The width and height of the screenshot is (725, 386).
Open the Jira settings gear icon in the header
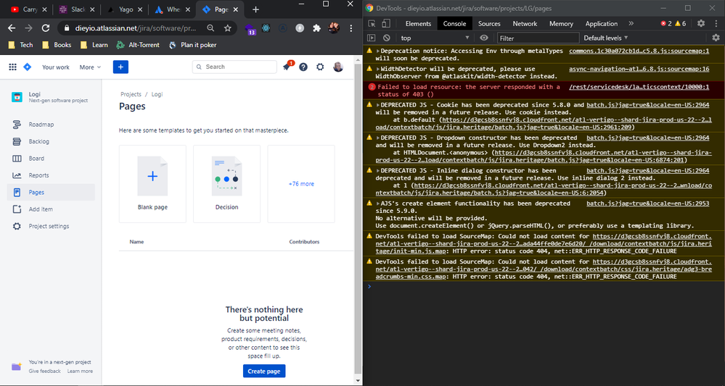[320, 67]
